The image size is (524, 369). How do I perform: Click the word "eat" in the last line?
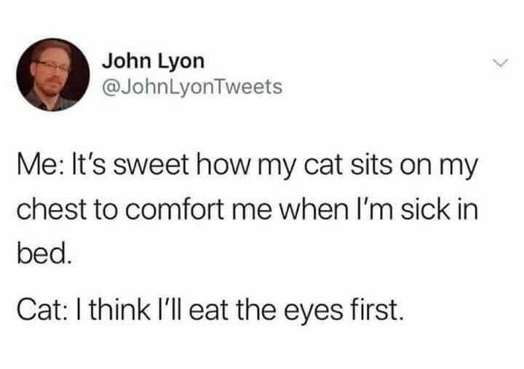pos(210,311)
